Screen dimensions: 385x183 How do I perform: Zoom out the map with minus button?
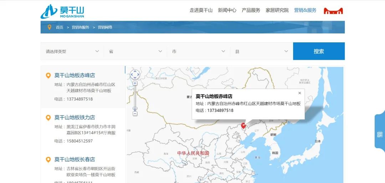pyautogui.click(x=135, y=113)
